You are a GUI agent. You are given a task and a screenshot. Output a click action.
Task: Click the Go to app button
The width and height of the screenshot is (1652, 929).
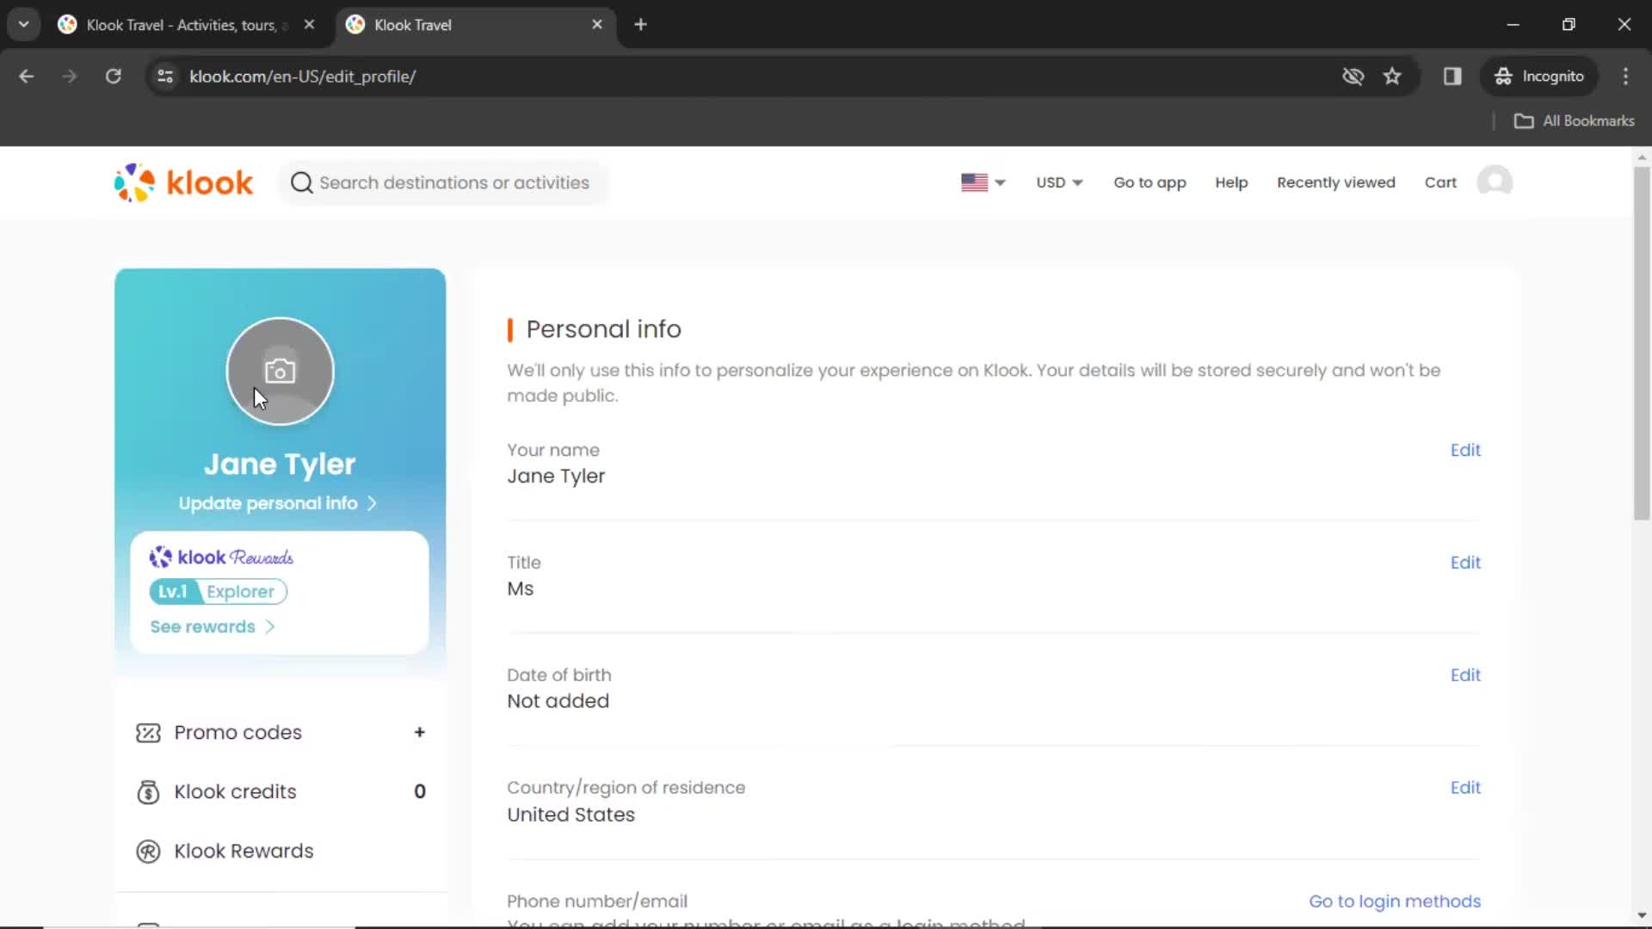[x=1150, y=181]
